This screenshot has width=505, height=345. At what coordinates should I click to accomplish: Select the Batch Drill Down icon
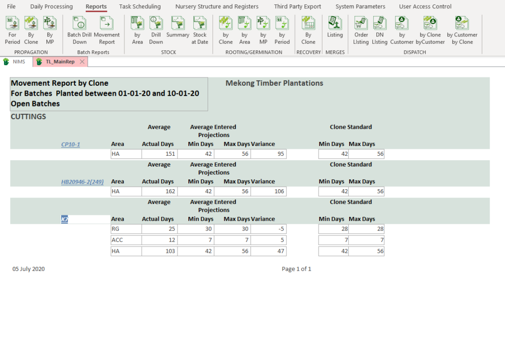79,24
